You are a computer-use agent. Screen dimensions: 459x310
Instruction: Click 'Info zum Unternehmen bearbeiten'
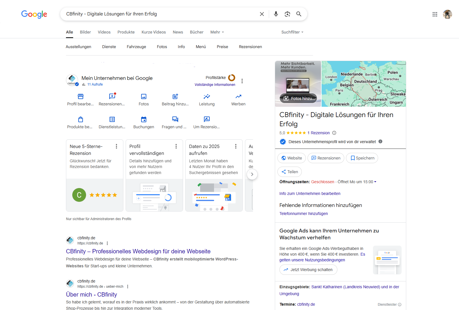tap(310, 193)
